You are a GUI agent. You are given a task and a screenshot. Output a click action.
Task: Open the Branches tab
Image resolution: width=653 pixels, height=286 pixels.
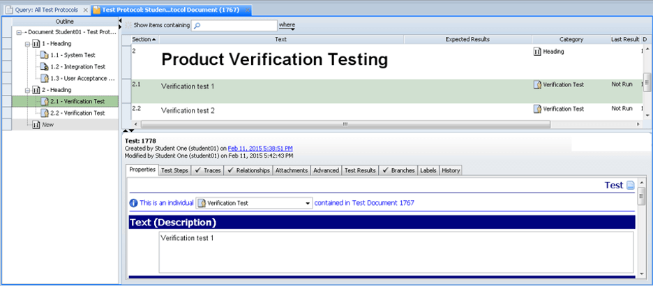pos(398,170)
